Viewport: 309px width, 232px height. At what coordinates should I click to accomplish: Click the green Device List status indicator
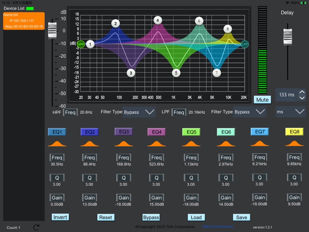click(30, 9)
